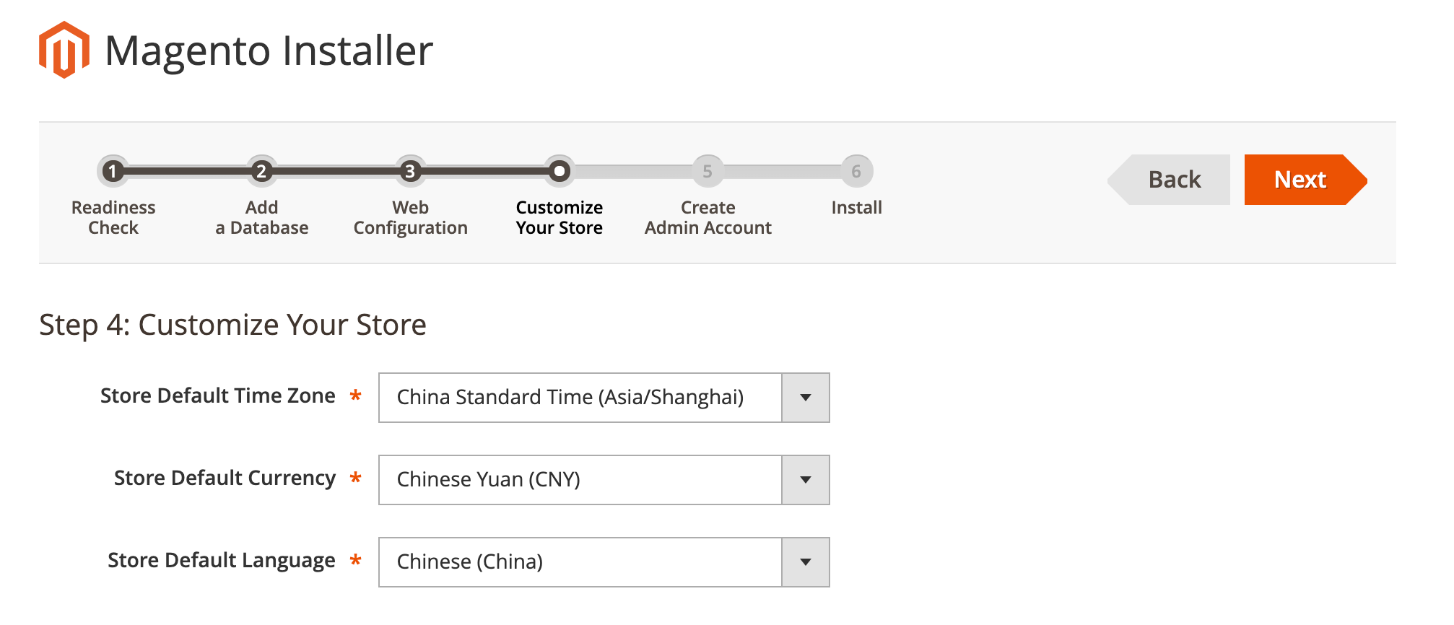Expand the Language dropdown arrow
Screen dimensions: 1454x625
(806, 562)
